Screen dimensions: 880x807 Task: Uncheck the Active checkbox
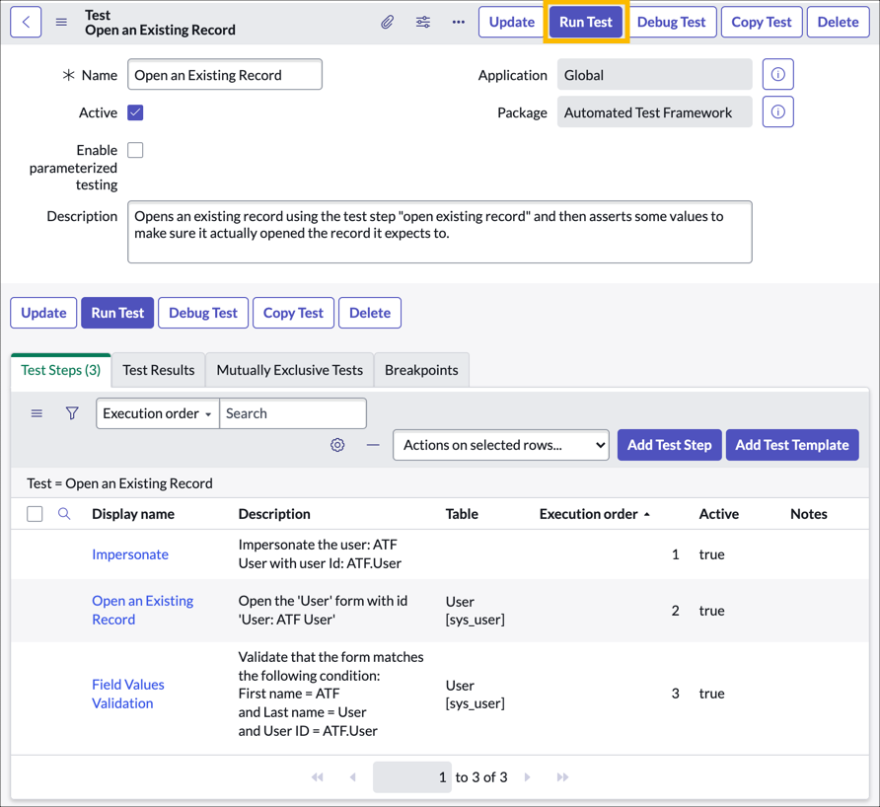[135, 112]
